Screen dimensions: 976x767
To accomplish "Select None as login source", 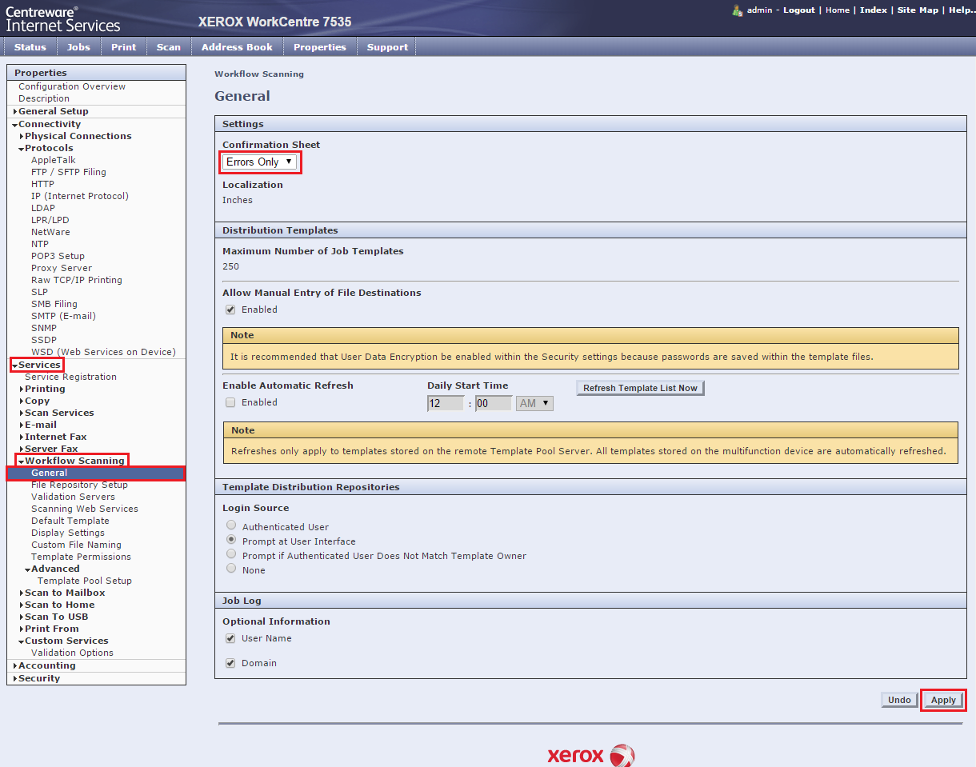I will click(x=231, y=569).
